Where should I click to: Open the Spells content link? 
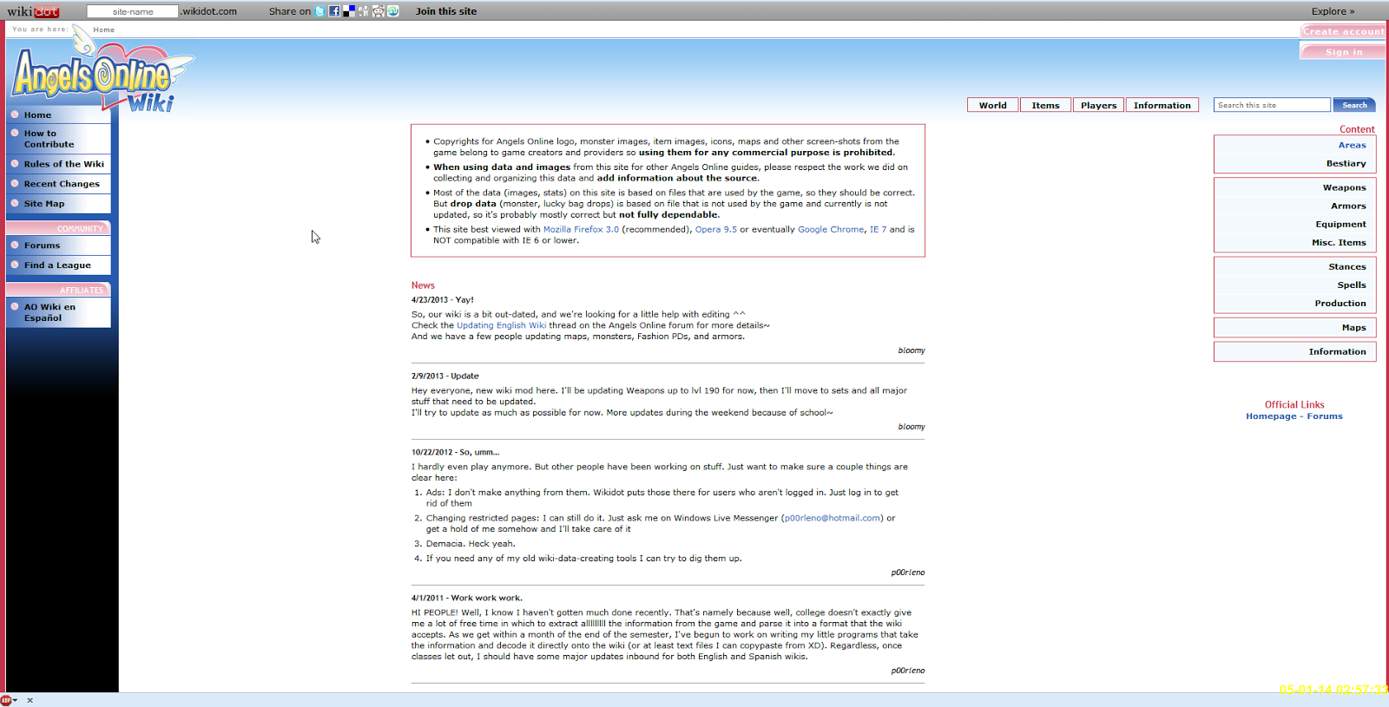[x=1352, y=285]
